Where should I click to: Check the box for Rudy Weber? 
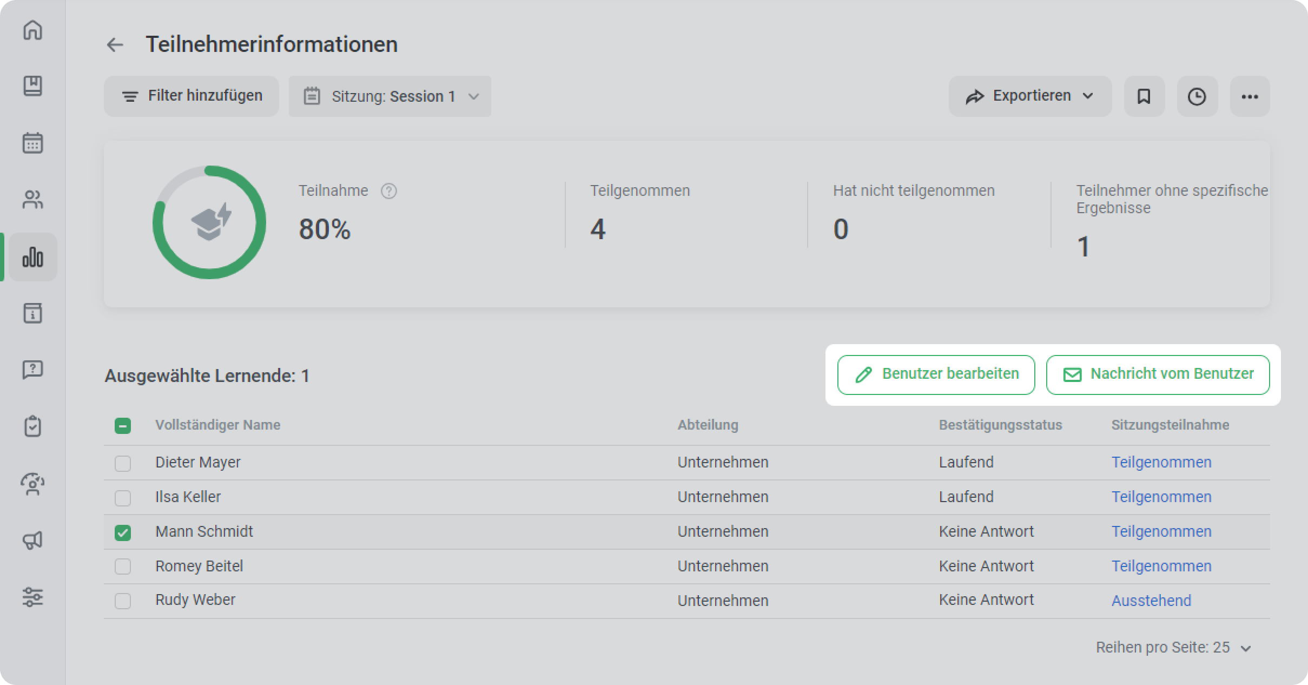click(123, 601)
